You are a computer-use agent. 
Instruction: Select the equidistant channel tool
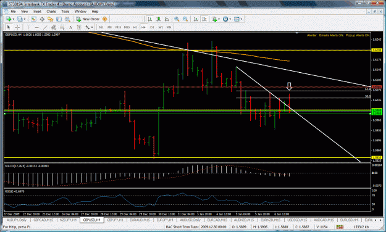tap(53, 27)
